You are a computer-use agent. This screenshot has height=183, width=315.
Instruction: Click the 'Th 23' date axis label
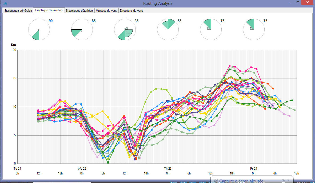pos(168,168)
